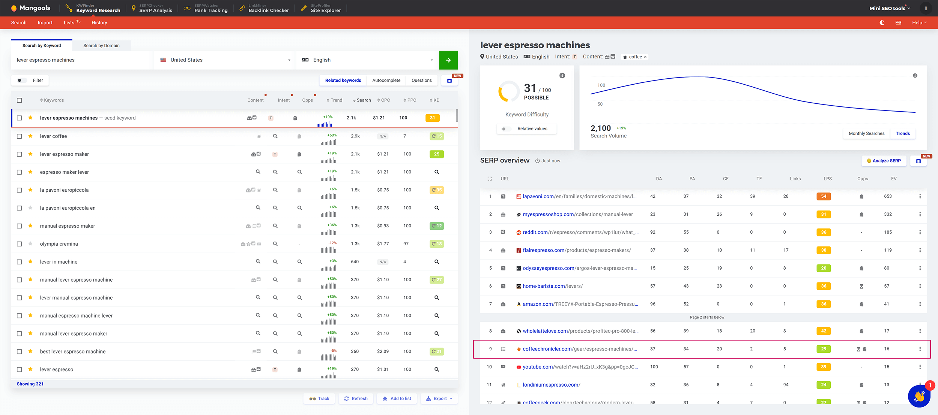Toggle Relative values switch
938x415 pixels.
coord(506,129)
